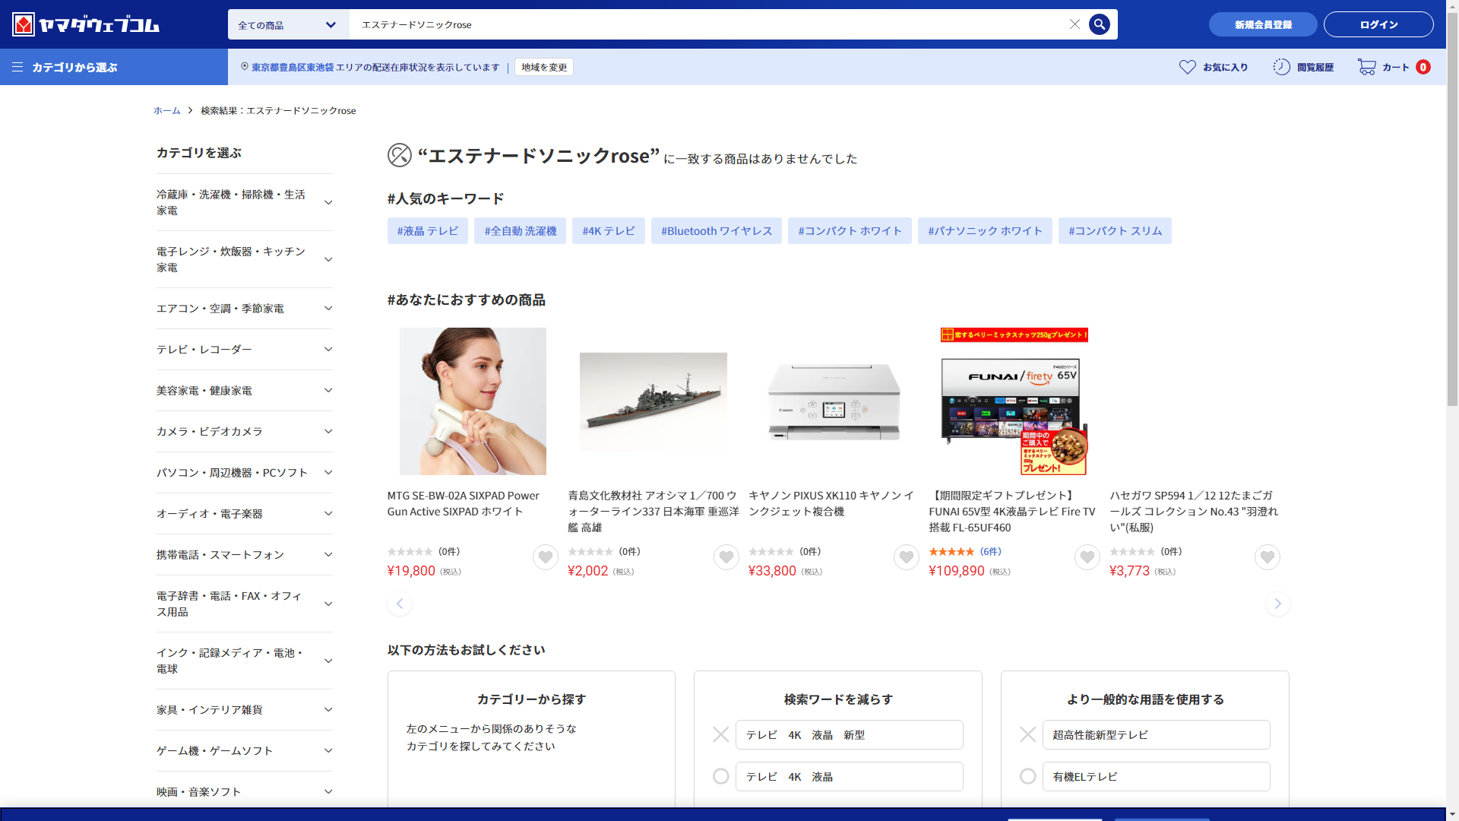Open the cart icon in the header
Viewport: 1459px width, 821px height.
tap(1366, 67)
